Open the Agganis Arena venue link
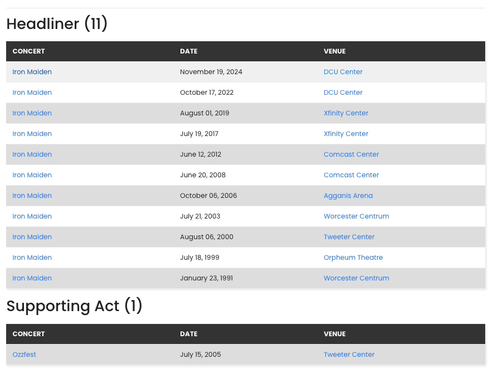The image size is (493, 373). click(348, 196)
